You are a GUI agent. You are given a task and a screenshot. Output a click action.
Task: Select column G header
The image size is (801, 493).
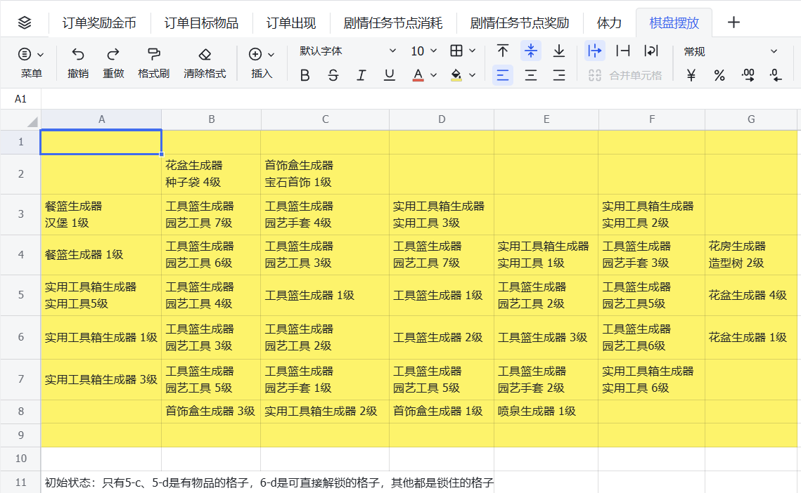751,119
